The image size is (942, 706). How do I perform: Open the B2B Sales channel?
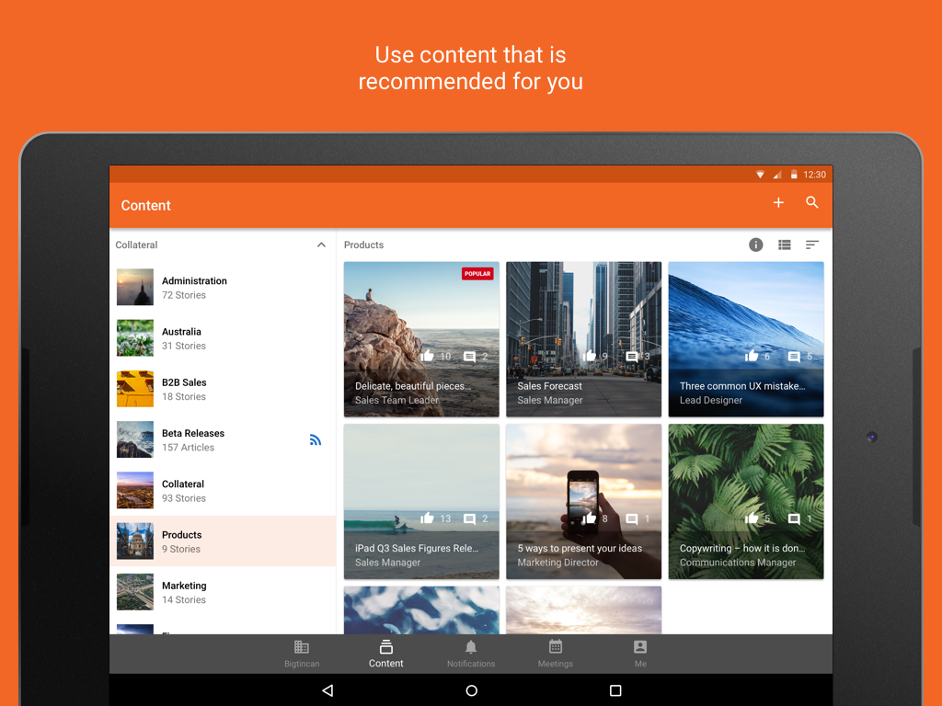223,389
